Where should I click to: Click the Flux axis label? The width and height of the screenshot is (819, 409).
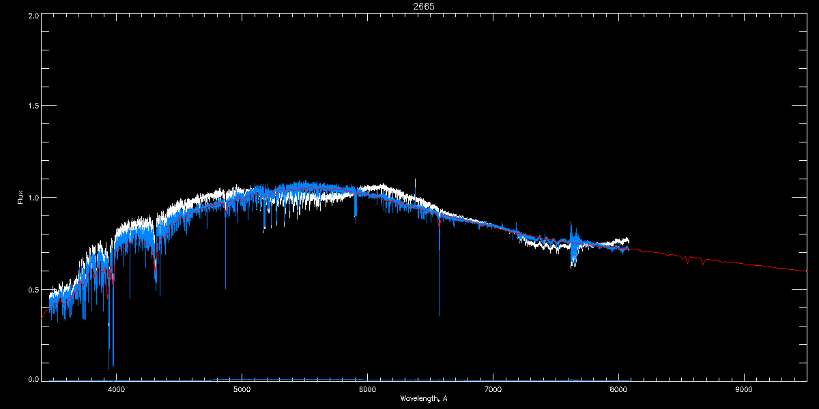tap(20, 196)
